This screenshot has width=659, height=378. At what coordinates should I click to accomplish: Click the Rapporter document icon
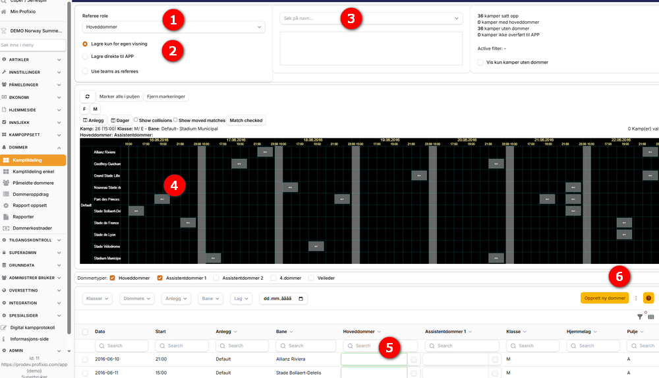pyautogui.click(x=6, y=217)
